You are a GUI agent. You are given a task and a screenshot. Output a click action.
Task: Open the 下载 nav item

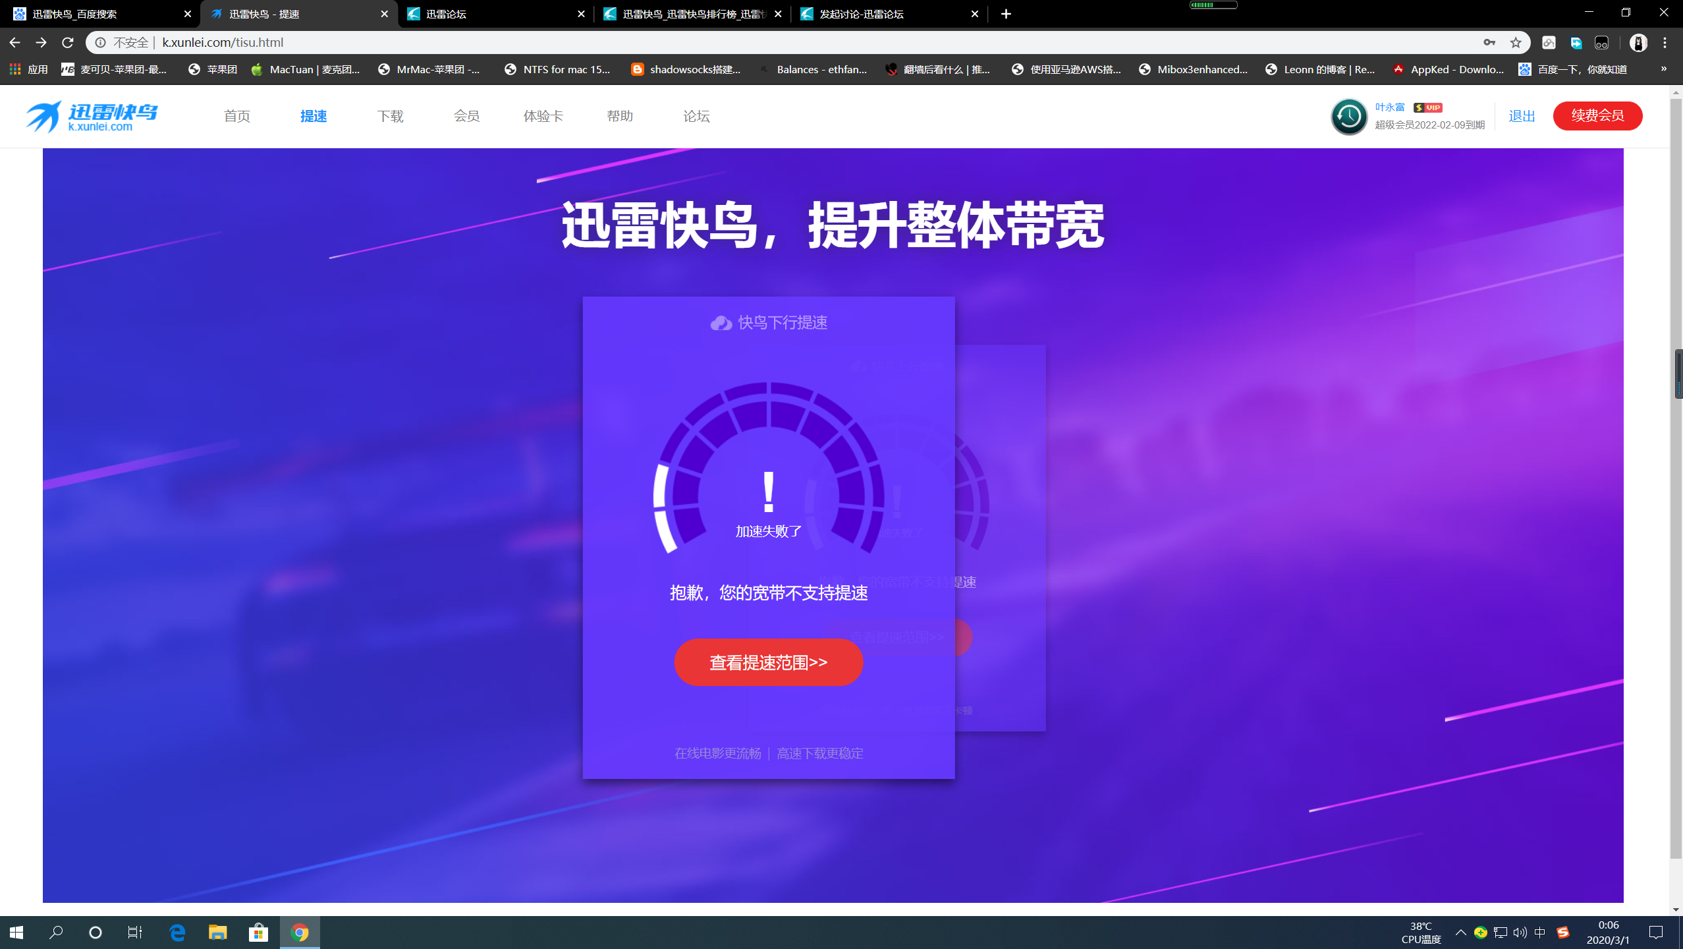pyautogui.click(x=390, y=116)
